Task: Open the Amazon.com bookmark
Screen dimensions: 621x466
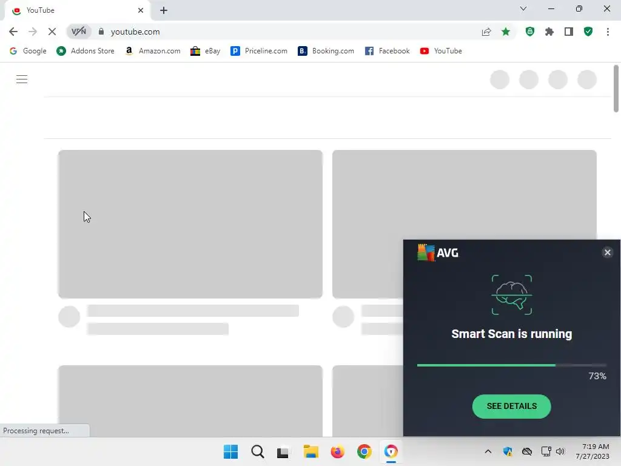Action: (x=152, y=51)
